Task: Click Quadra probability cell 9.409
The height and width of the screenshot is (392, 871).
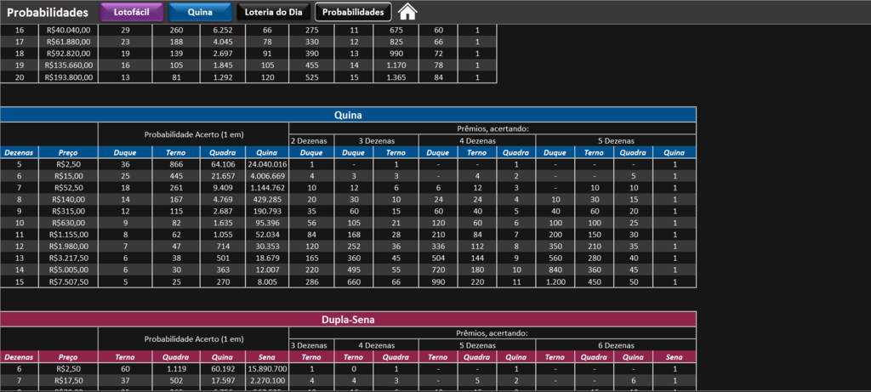Action: pos(223,188)
